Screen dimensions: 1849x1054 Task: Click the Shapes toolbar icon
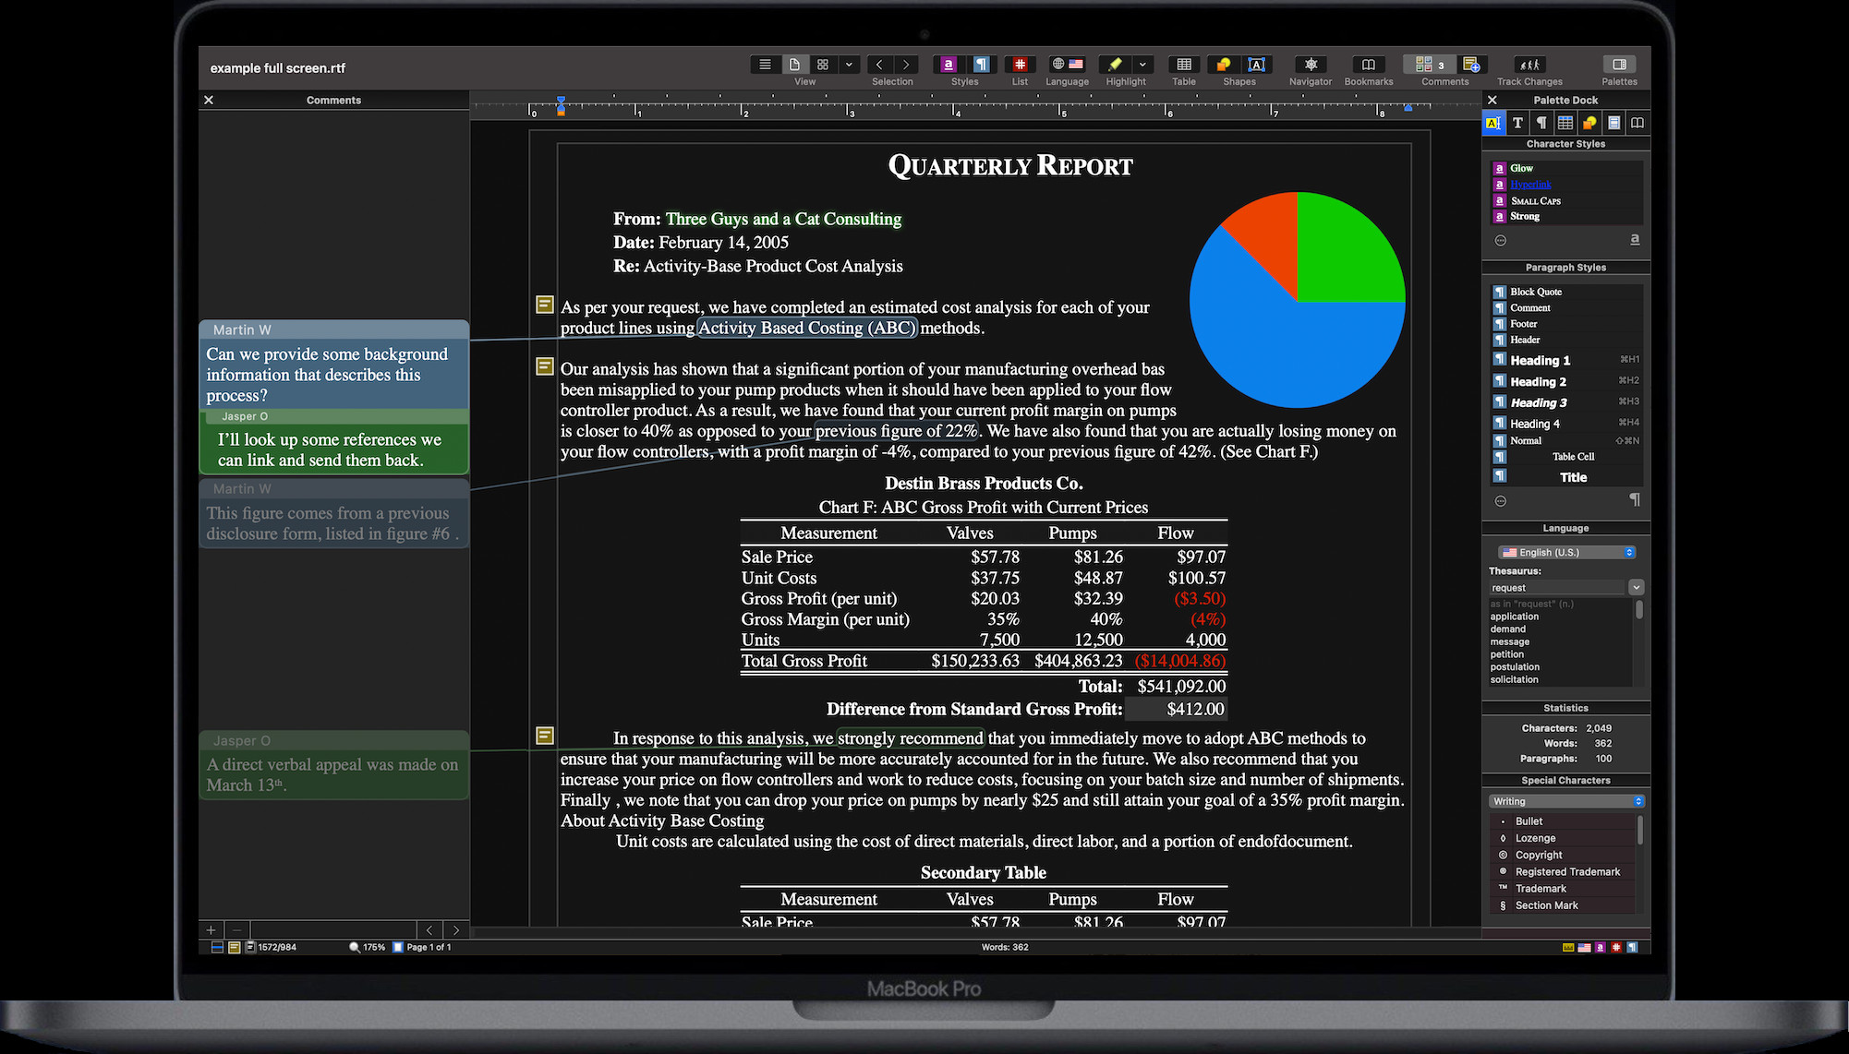click(1224, 65)
